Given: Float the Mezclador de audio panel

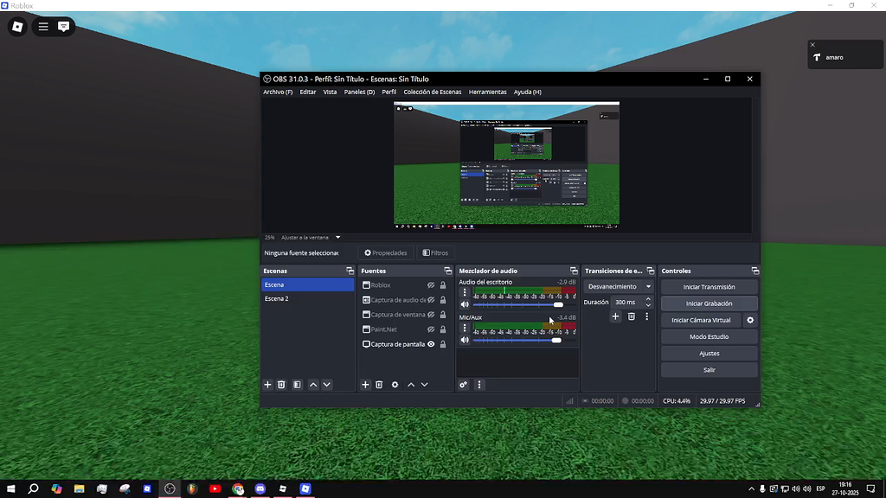Looking at the screenshot, I should 574,271.
